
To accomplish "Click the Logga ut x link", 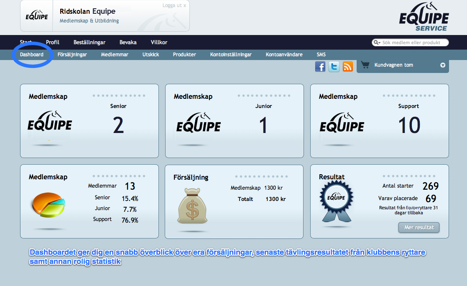I will click(174, 5).
